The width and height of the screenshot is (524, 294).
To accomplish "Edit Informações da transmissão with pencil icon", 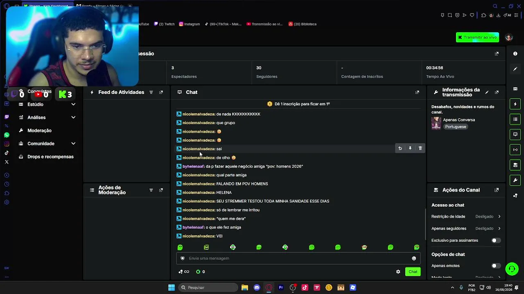I will coord(487,92).
